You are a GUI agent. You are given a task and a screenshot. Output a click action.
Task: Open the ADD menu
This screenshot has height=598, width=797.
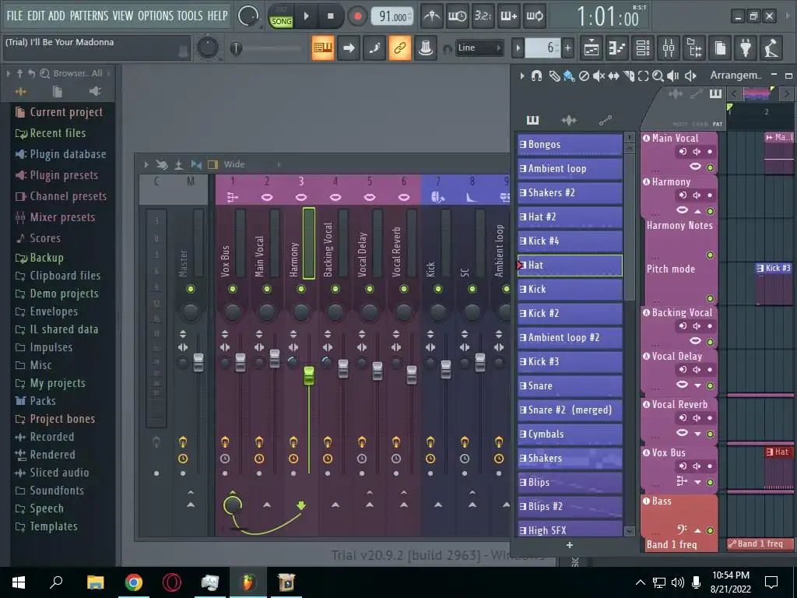(56, 16)
